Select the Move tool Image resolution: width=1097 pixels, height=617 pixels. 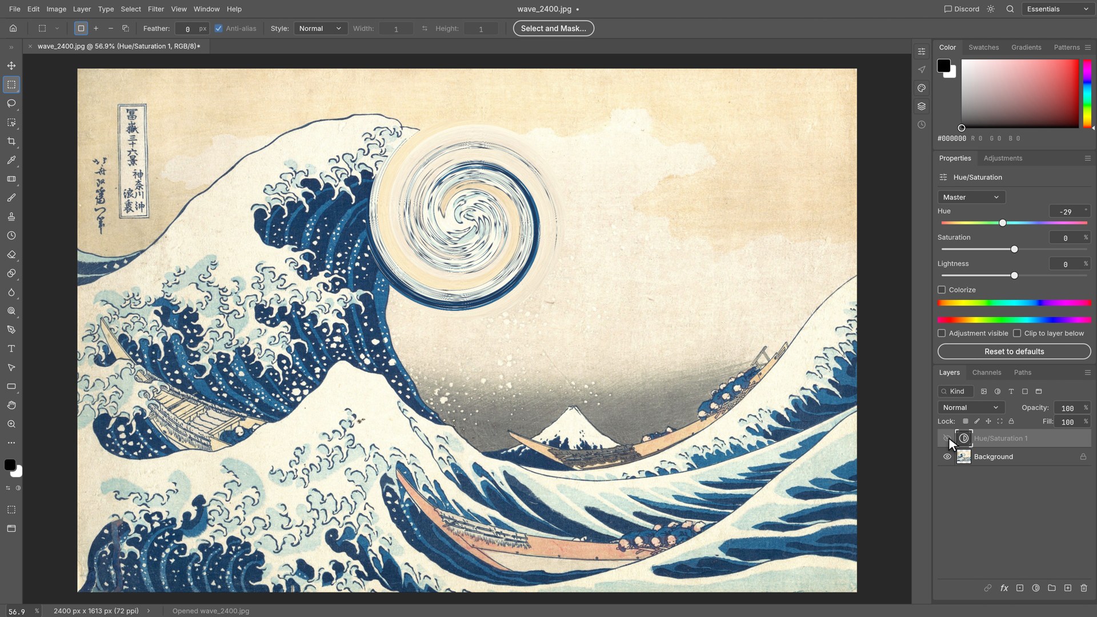[x=11, y=66]
